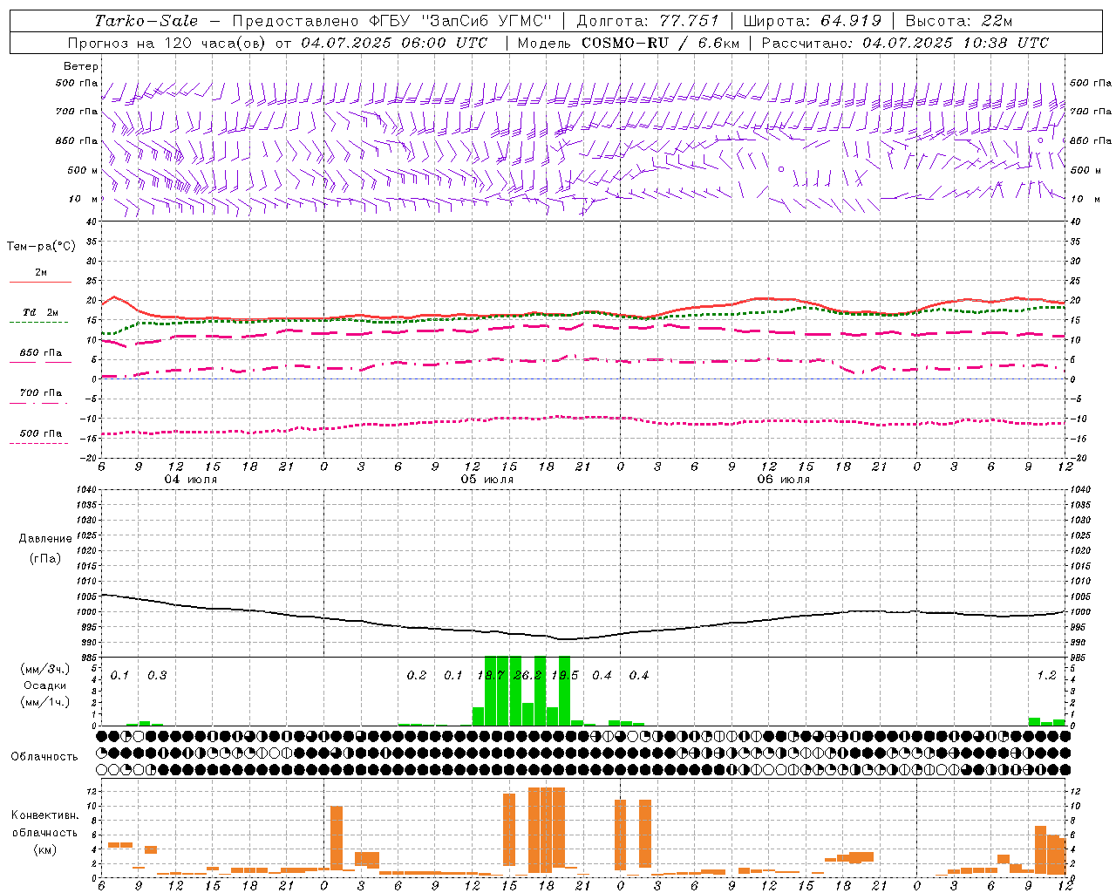1116x893 pixels.
Task: Select the 500 м wind level label on left
Action: coord(83,170)
